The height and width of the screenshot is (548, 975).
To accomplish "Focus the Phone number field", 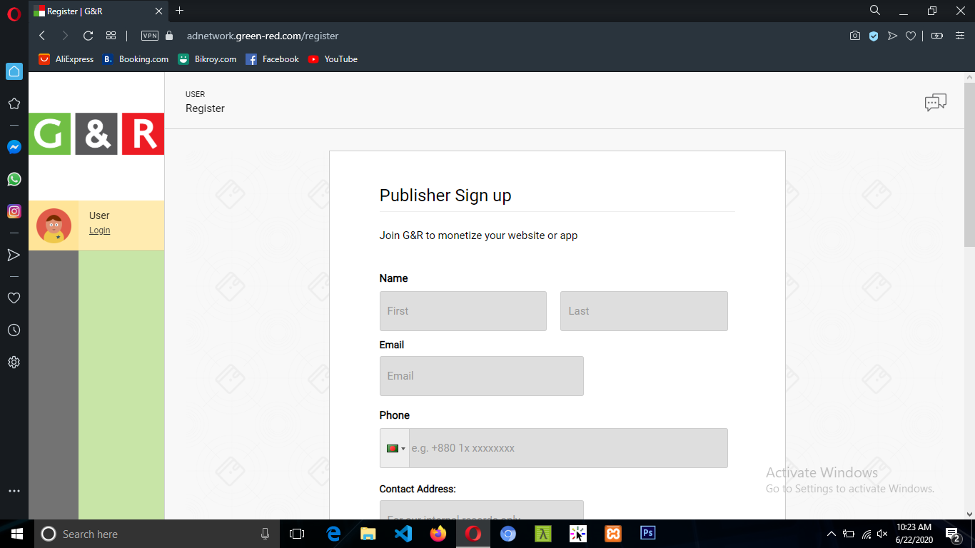I will [568, 448].
